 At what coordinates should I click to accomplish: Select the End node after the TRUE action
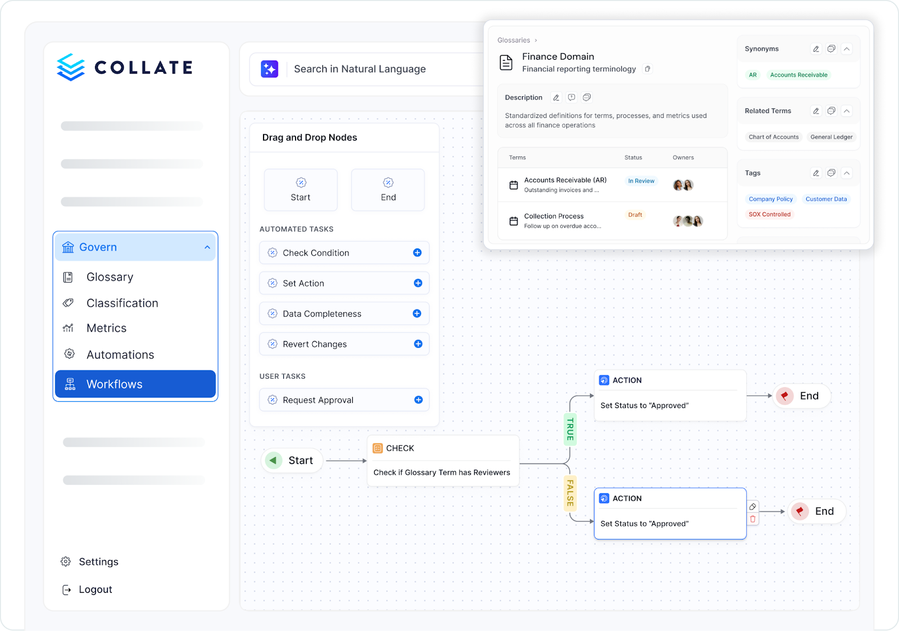(x=802, y=396)
